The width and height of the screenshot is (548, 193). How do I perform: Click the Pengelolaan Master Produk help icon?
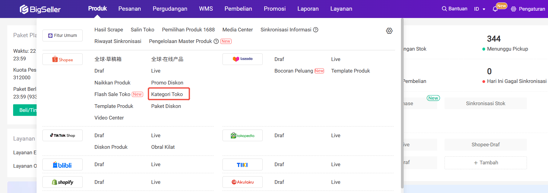[x=216, y=41]
